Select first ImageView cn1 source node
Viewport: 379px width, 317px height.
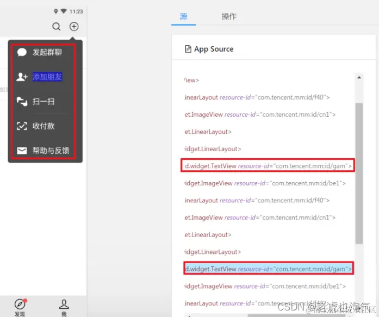pyautogui.click(x=260, y=115)
